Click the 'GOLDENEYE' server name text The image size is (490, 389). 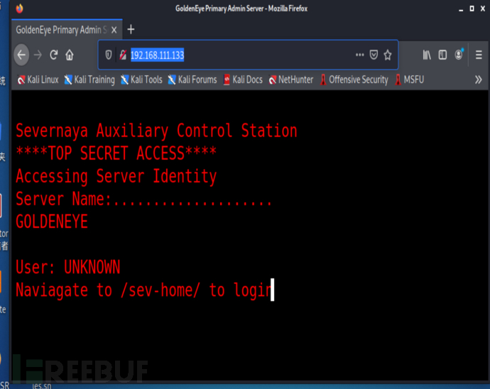pos(52,222)
